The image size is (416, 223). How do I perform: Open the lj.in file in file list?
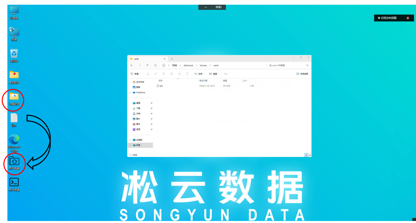click(161, 86)
